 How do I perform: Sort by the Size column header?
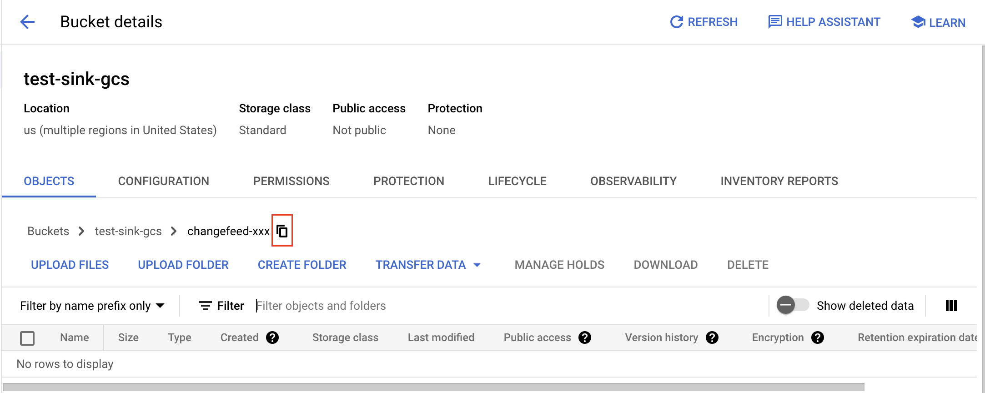128,338
